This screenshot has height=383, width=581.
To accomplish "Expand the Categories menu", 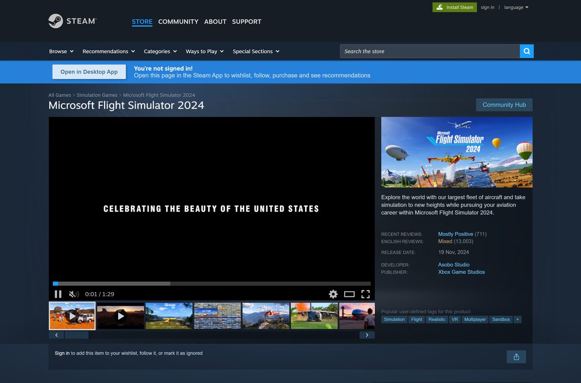I will coord(160,51).
